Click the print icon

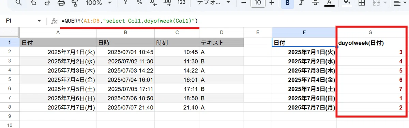(x=61, y=3)
